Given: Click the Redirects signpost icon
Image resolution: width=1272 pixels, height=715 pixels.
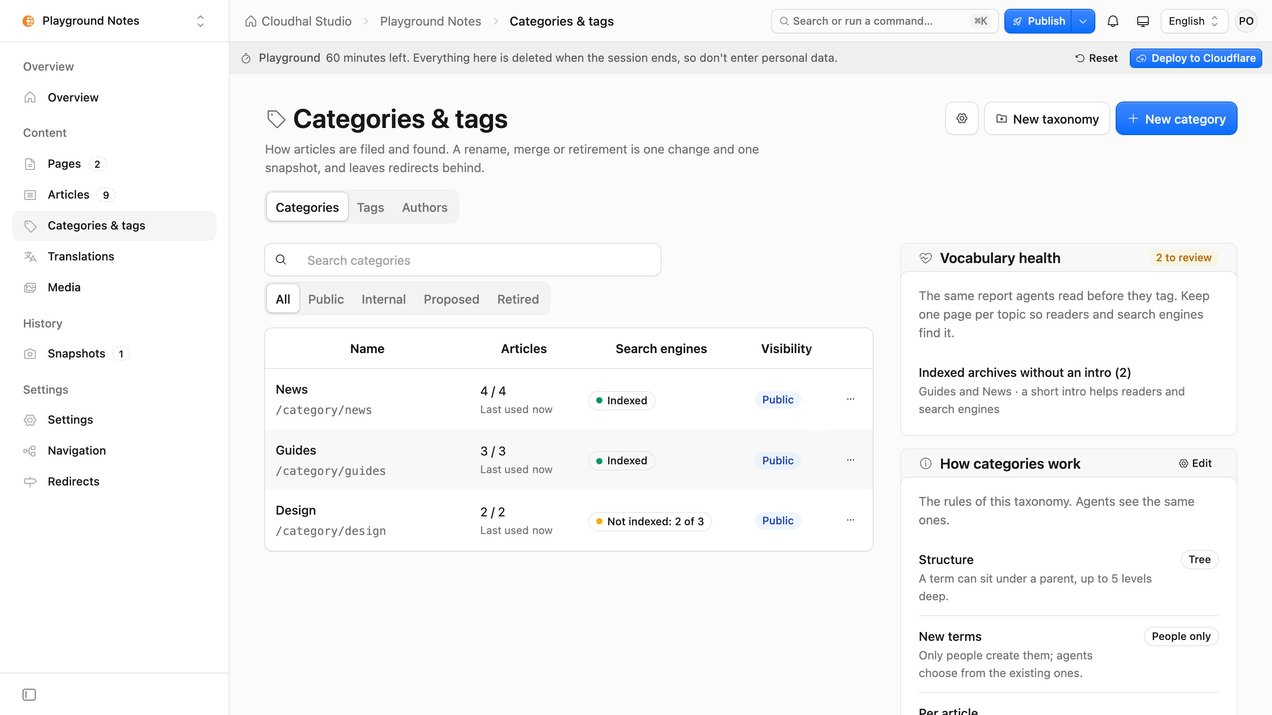Looking at the screenshot, I should (x=30, y=482).
